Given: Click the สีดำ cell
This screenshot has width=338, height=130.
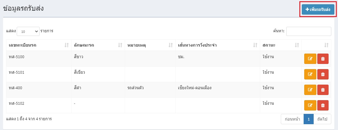Looking at the screenshot, I should coord(98,90).
